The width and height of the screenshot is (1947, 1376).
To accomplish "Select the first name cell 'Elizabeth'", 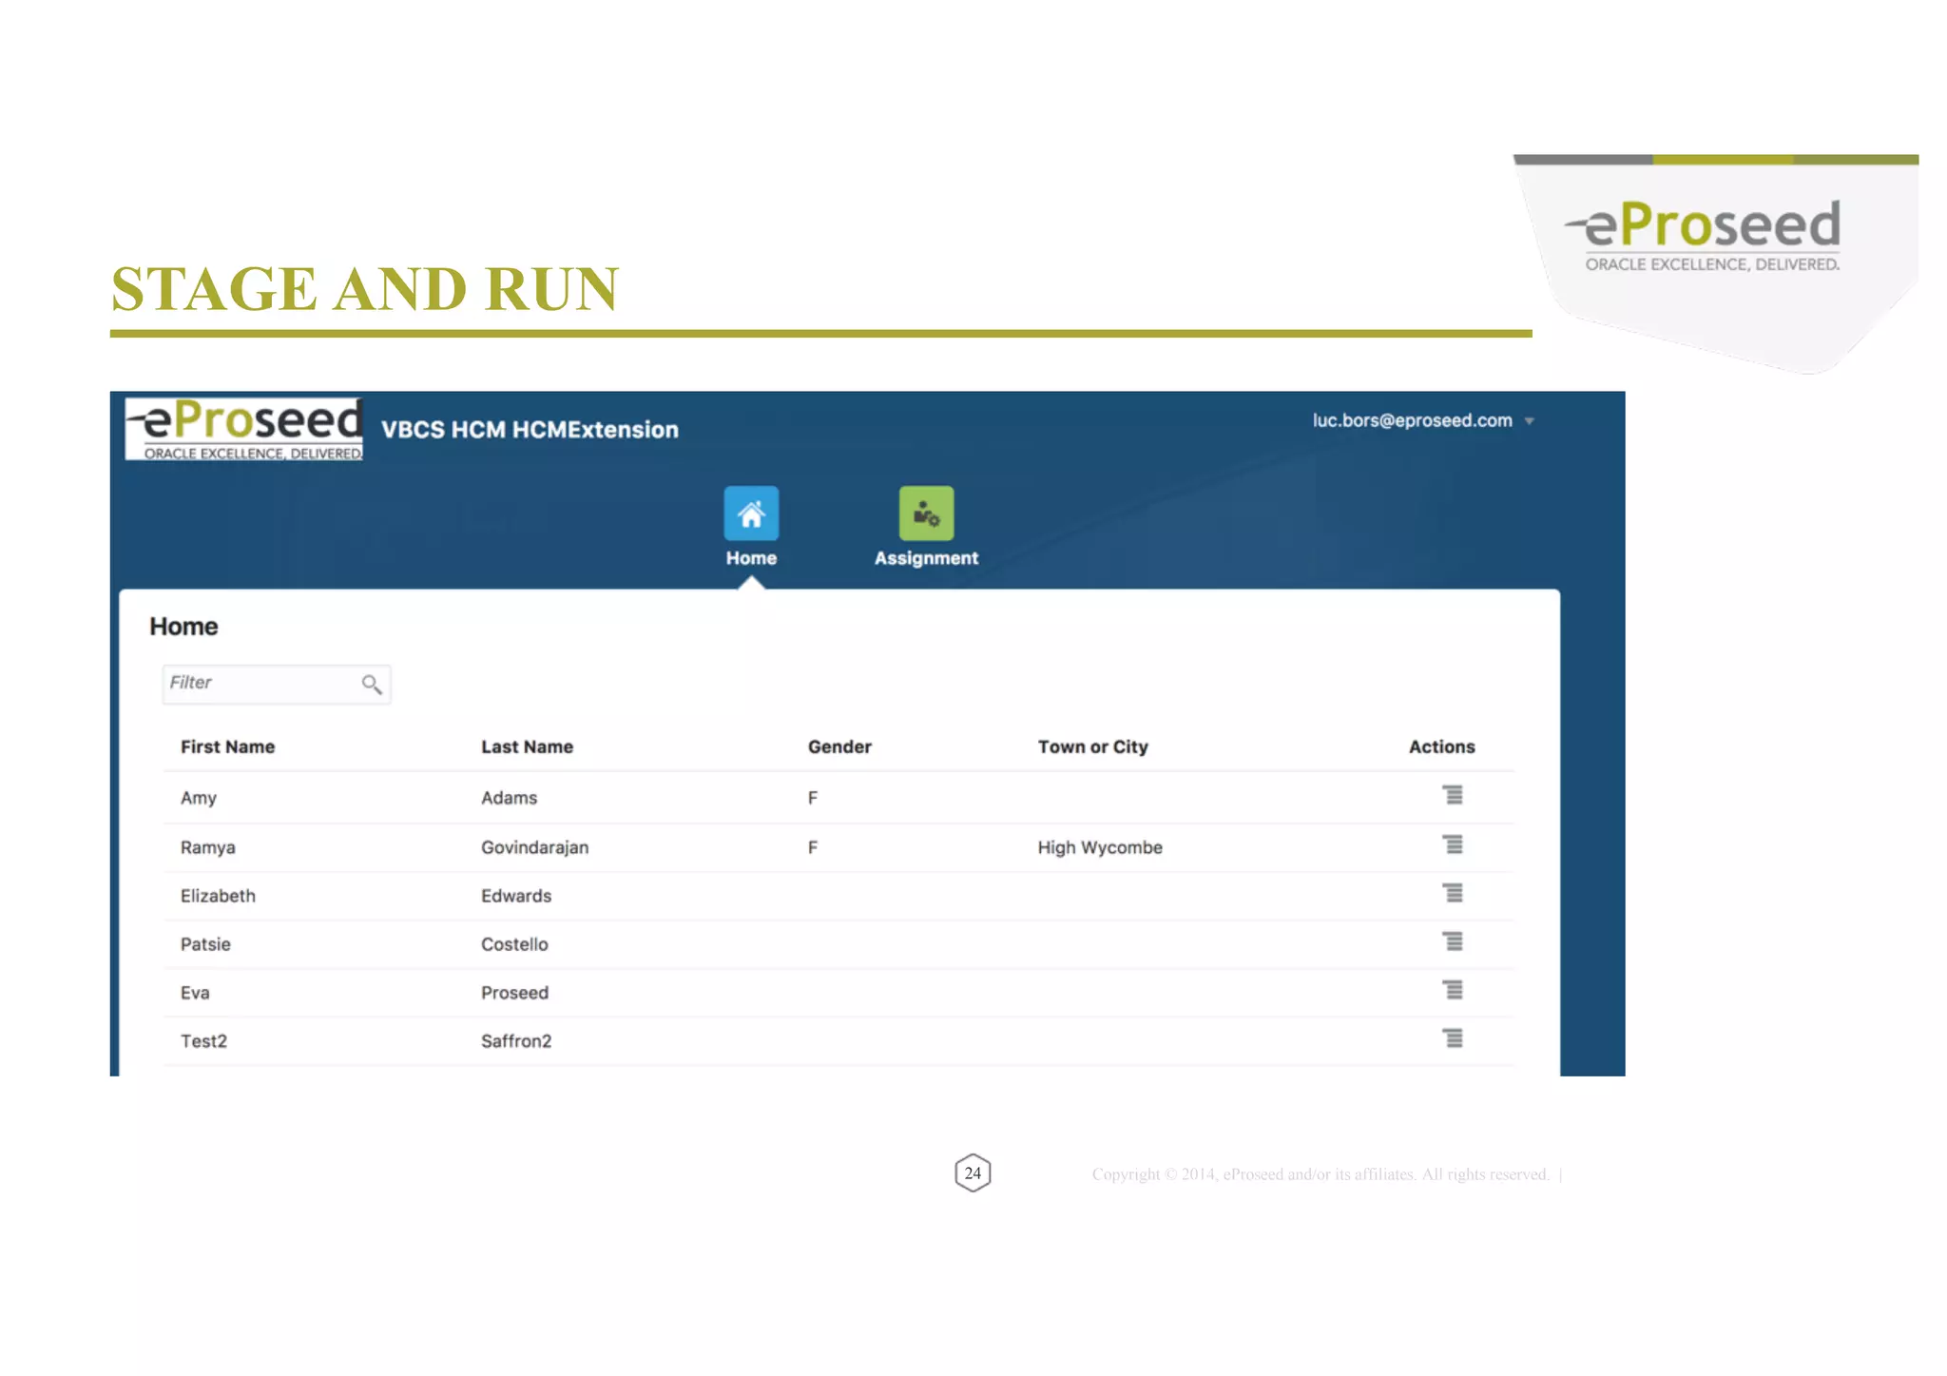I will point(218,896).
